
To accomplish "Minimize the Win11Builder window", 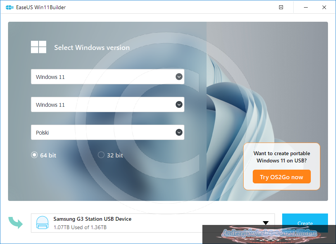I will (306, 7).
